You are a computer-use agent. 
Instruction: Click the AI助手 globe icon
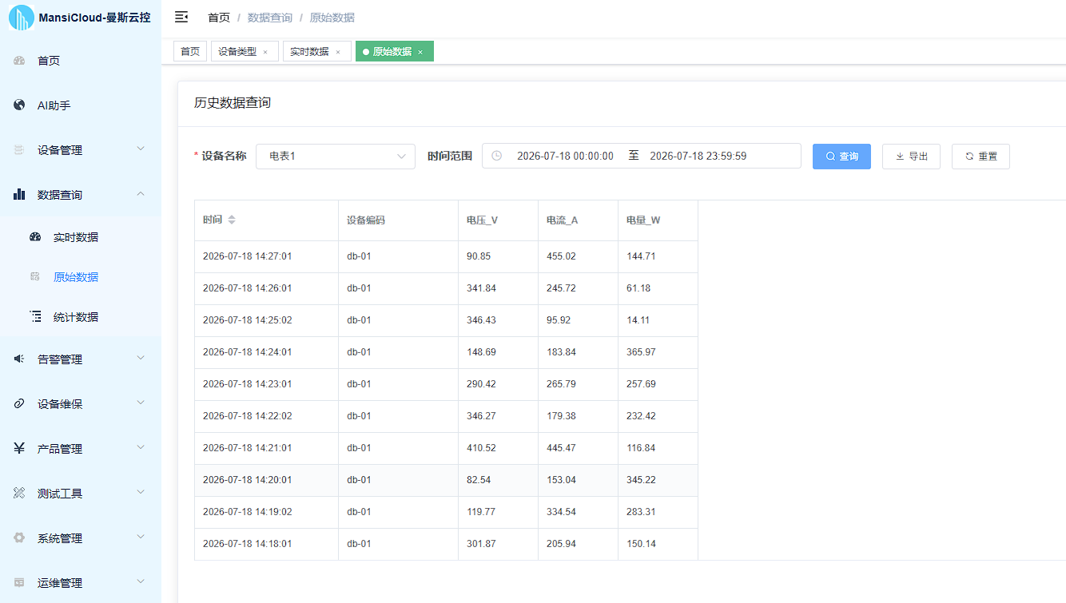[x=19, y=105]
